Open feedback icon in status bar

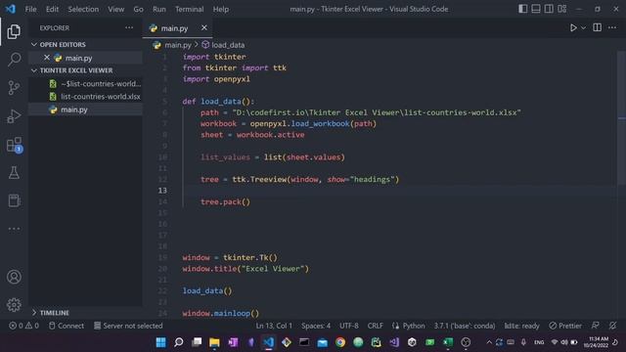[595, 326]
